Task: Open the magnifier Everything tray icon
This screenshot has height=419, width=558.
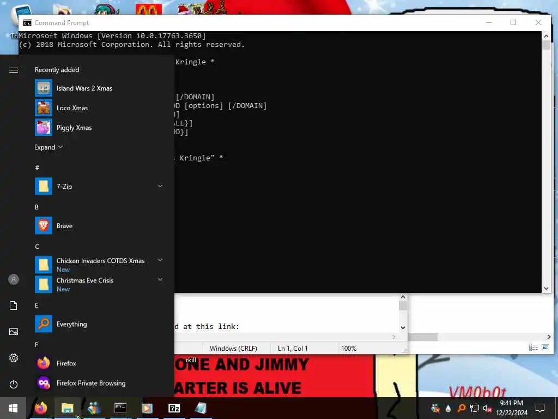Action: [461, 408]
